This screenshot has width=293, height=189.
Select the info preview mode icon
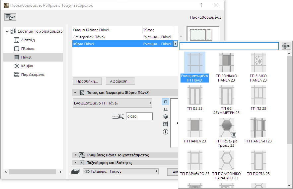[165, 132]
